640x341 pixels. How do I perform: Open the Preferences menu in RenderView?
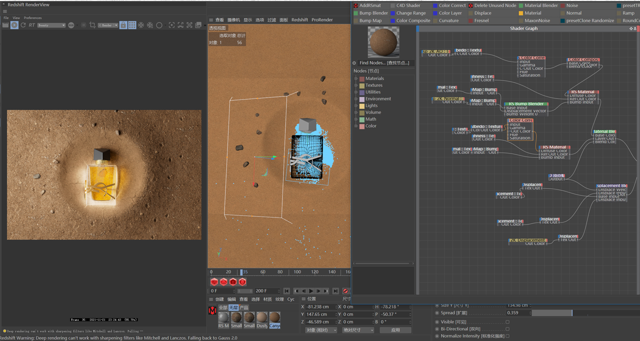32,17
